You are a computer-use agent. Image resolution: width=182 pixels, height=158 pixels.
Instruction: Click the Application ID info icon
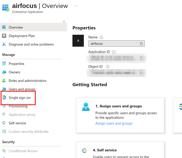(114, 52)
